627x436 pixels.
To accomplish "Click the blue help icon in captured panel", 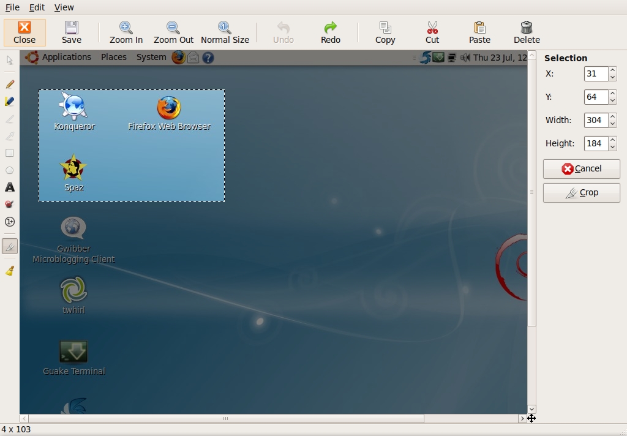I will click(208, 58).
